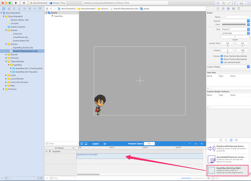Zoom out the scene with minus button
Screen dimensions: 251x181
click(190, 144)
